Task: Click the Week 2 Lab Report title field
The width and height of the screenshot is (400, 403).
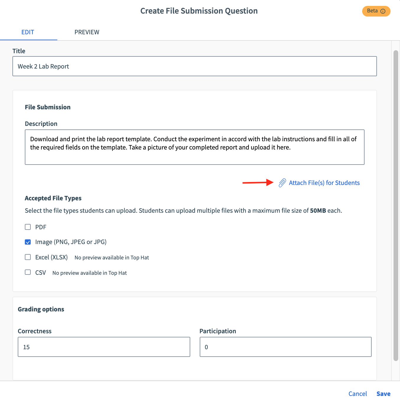Action: pos(194,66)
